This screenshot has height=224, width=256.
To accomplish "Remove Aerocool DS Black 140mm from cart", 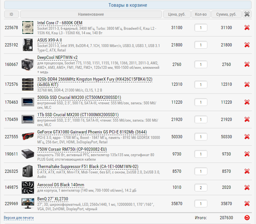I will (x=247, y=188).
